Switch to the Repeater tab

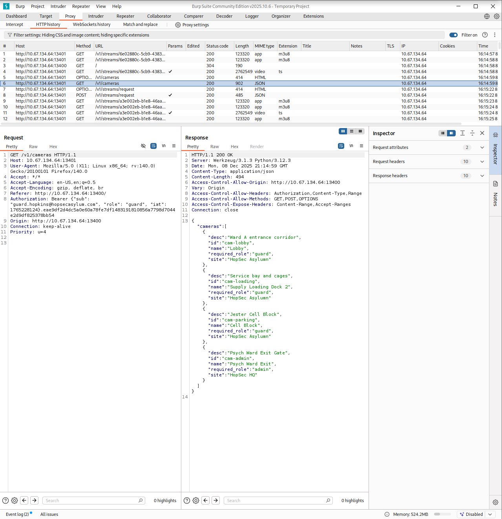(x=125, y=16)
